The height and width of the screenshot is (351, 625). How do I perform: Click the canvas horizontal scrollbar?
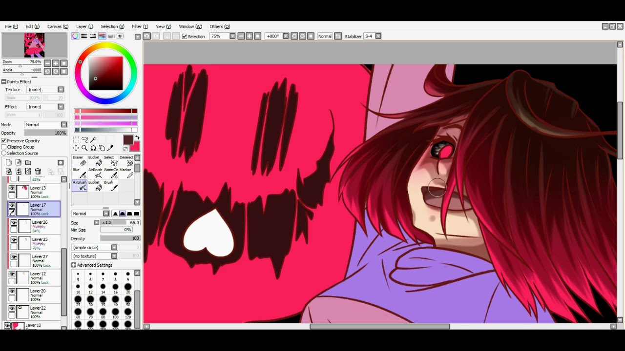point(380,327)
